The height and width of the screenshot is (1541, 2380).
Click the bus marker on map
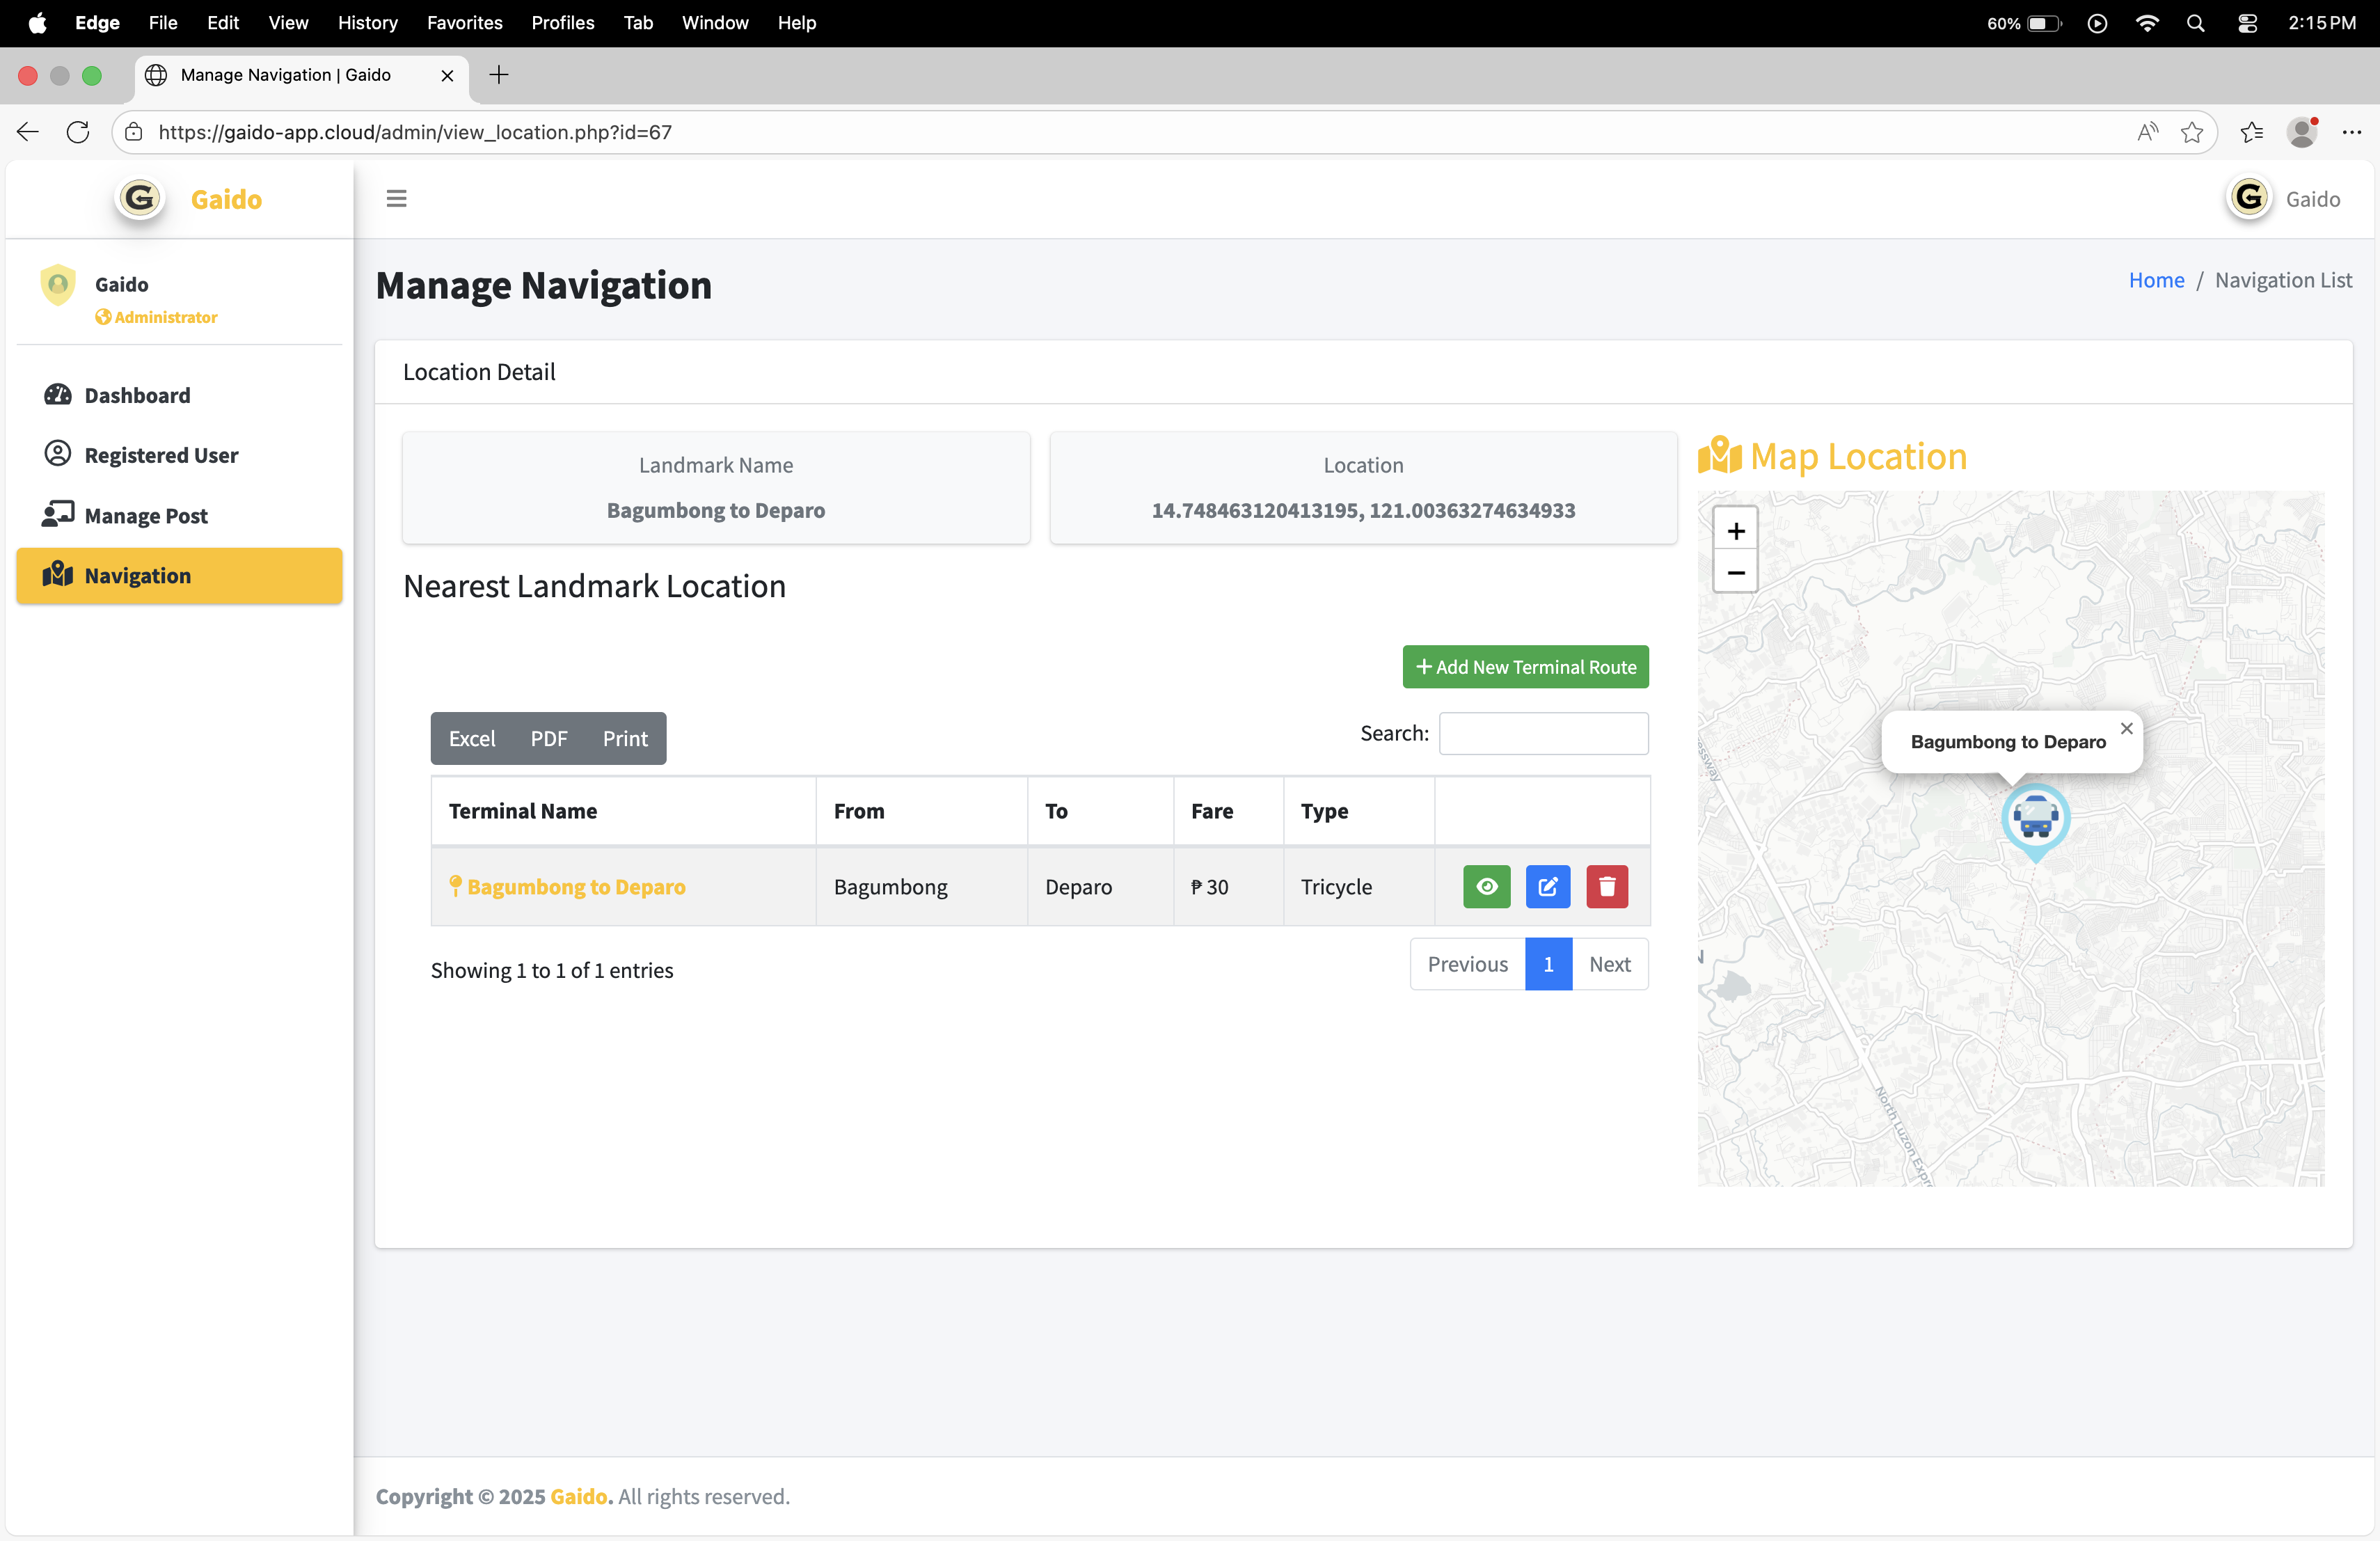pyautogui.click(x=2035, y=818)
